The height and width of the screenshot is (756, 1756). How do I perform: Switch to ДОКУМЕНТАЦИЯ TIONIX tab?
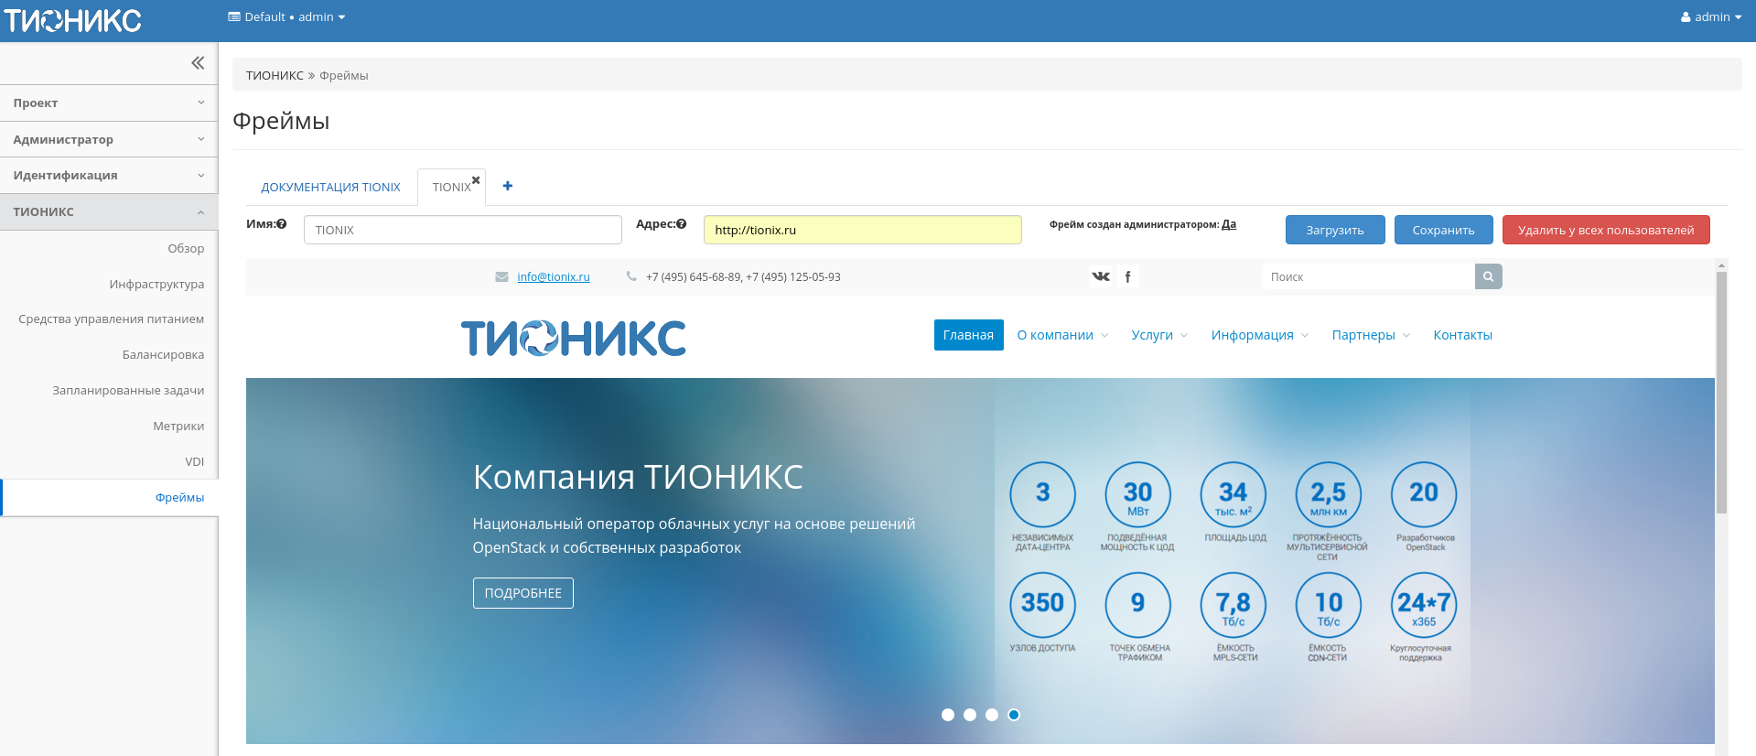coord(330,188)
